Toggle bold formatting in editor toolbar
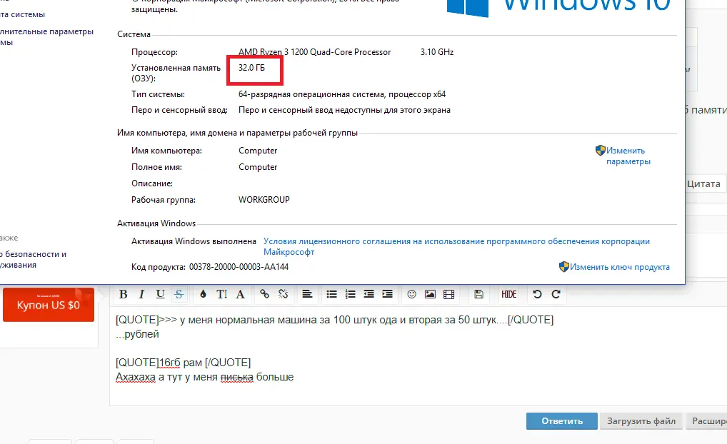The width and height of the screenshot is (727, 444). tap(123, 294)
